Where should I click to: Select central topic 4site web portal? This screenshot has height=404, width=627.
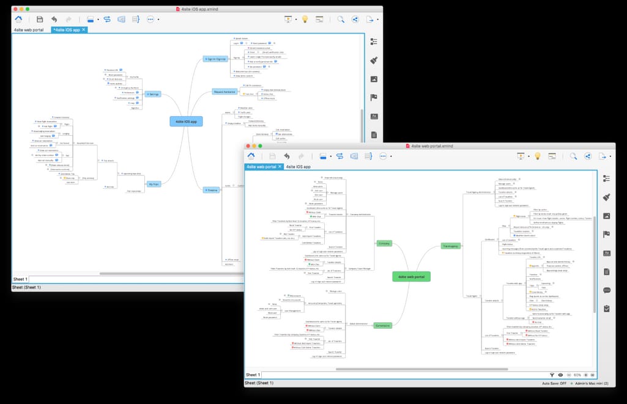(x=412, y=276)
